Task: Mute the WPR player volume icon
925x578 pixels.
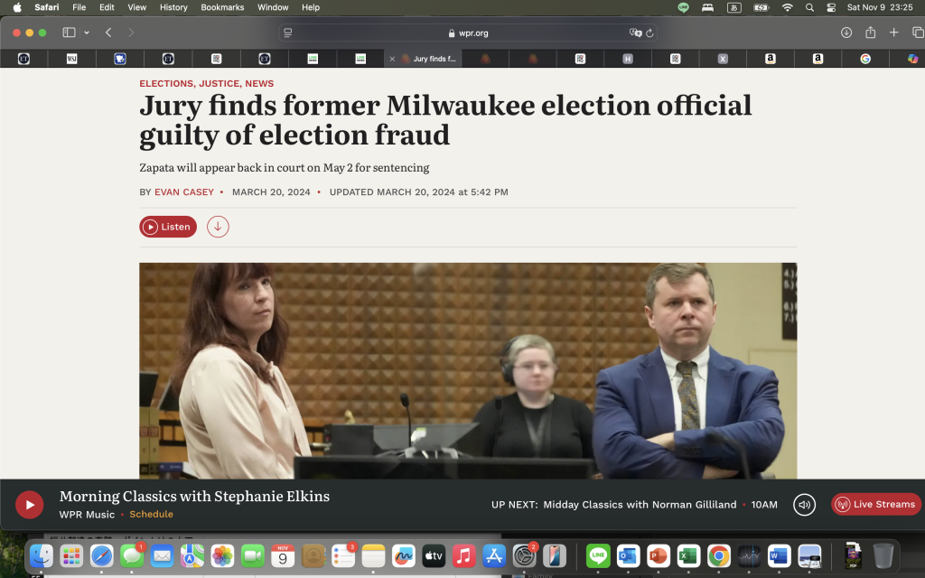Action: tap(804, 505)
